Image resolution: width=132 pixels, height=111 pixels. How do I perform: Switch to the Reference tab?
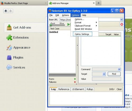pos(64,89)
